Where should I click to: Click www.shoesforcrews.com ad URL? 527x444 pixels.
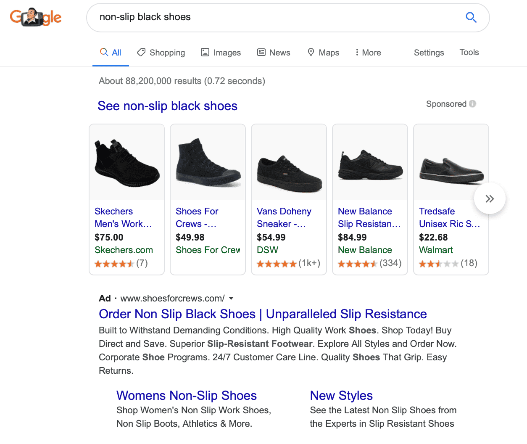(x=172, y=299)
